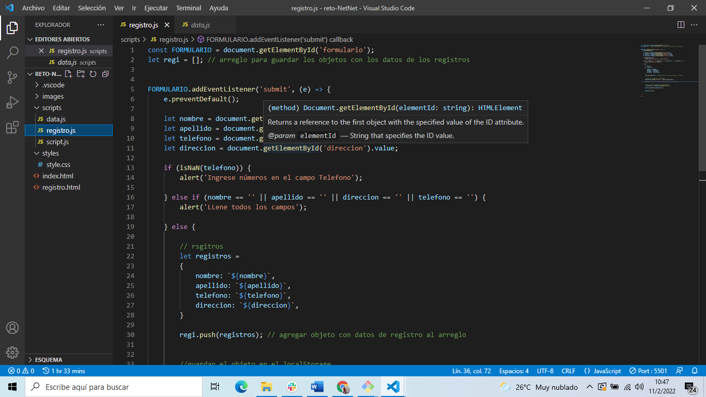Open Run and Debug view

[12, 102]
